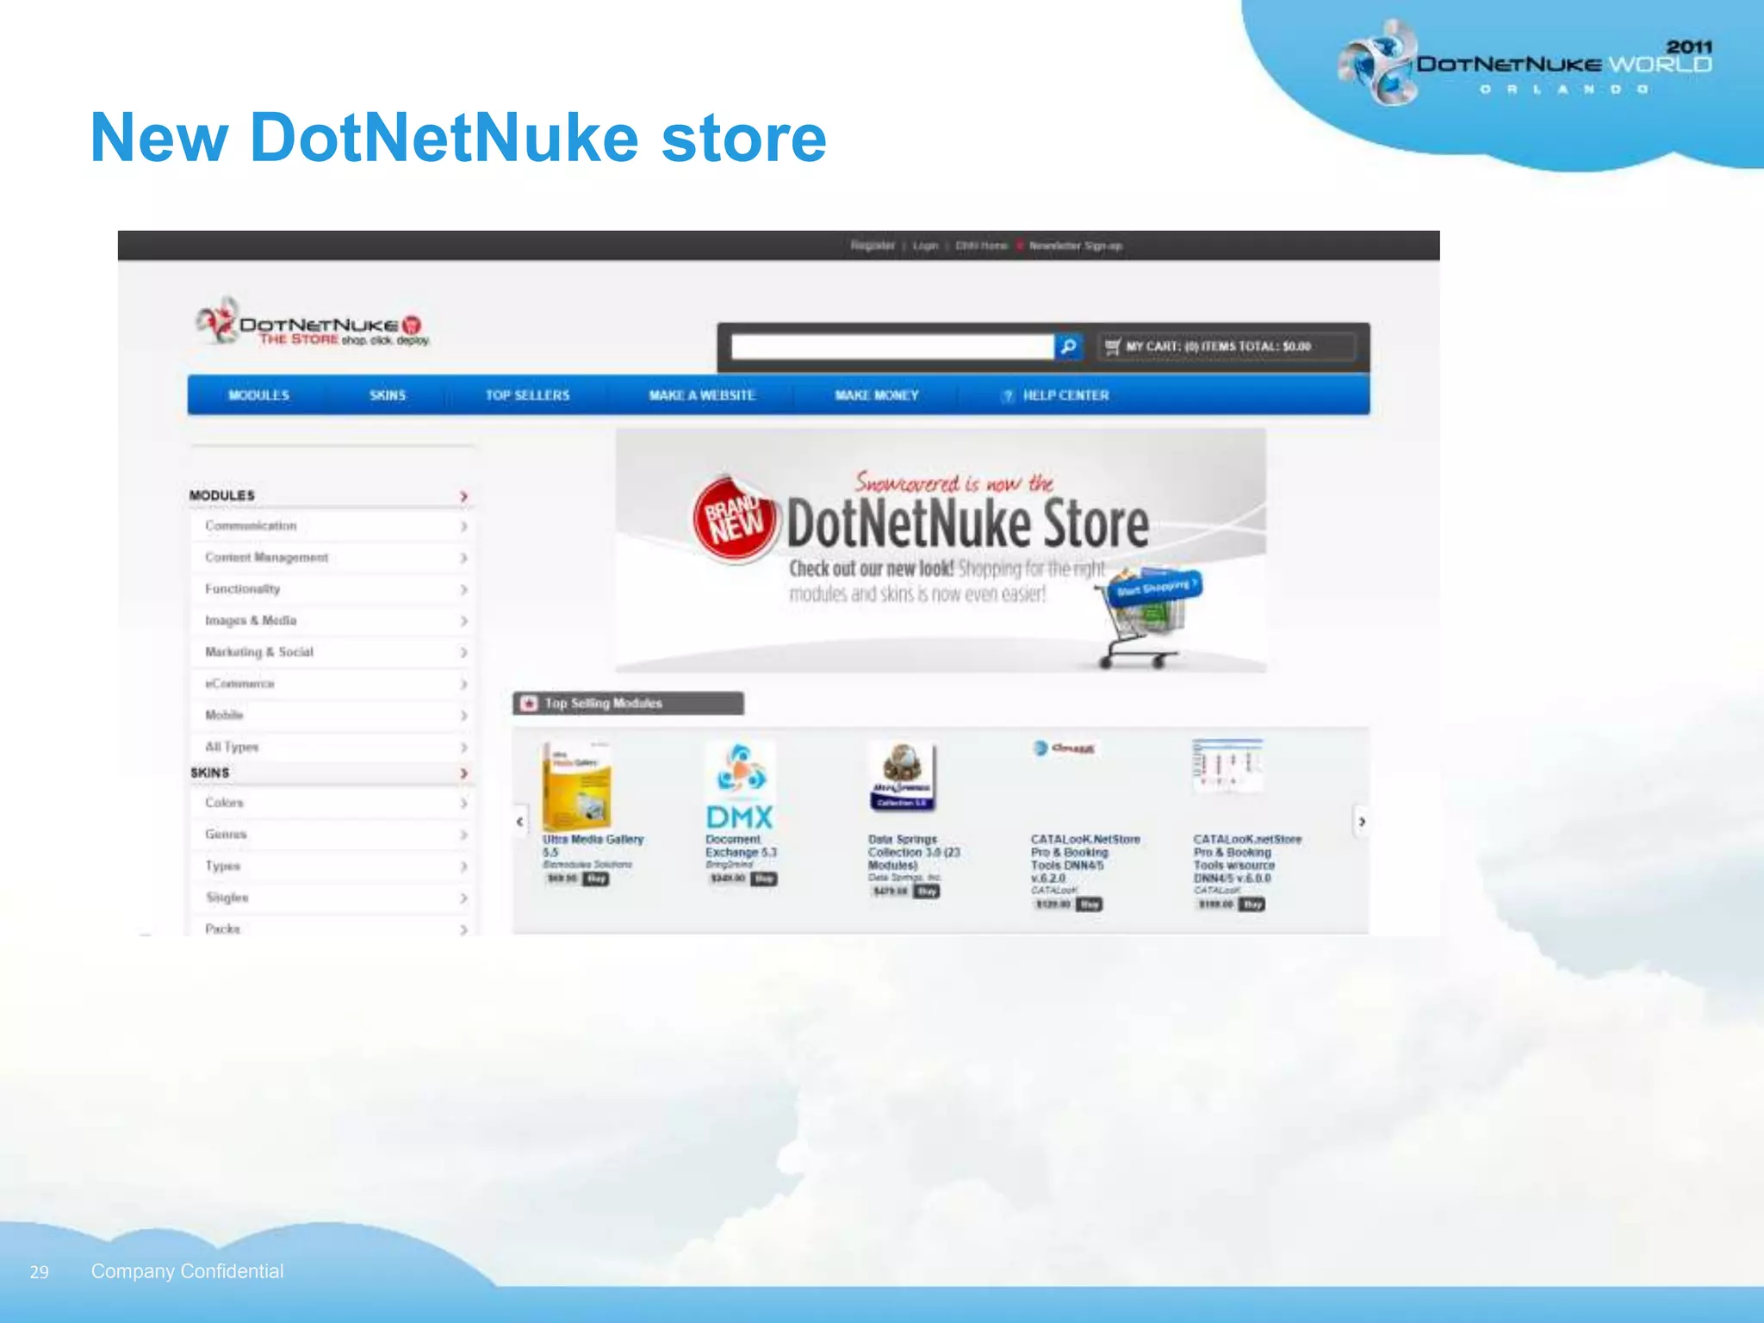This screenshot has width=1764, height=1323.
Task: Open CATALooK w/source product screenshot
Action: [1227, 765]
